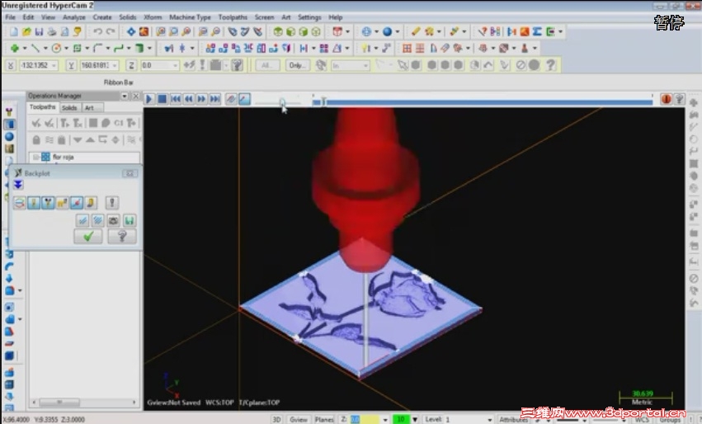The height and width of the screenshot is (424, 702).
Task: Click the Print icon in toolbar
Action: click(52, 32)
